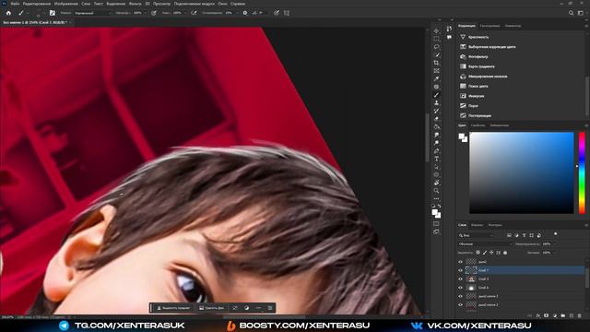The width and height of the screenshot is (590, 332).
Task: Click the Home icon in options bar
Action: tap(8, 13)
